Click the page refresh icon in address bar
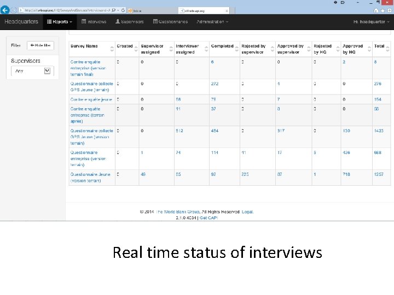The height and width of the screenshot is (295, 394). (123, 10)
